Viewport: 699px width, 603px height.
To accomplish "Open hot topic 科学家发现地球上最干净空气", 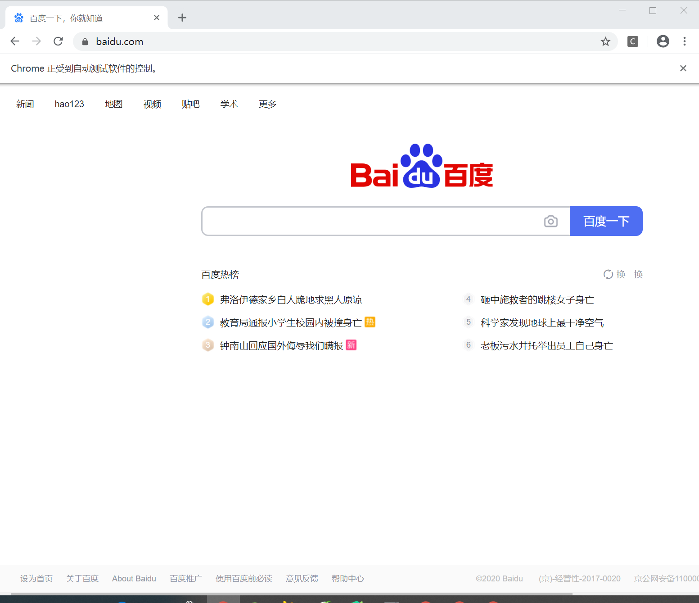I will (542, 322).
